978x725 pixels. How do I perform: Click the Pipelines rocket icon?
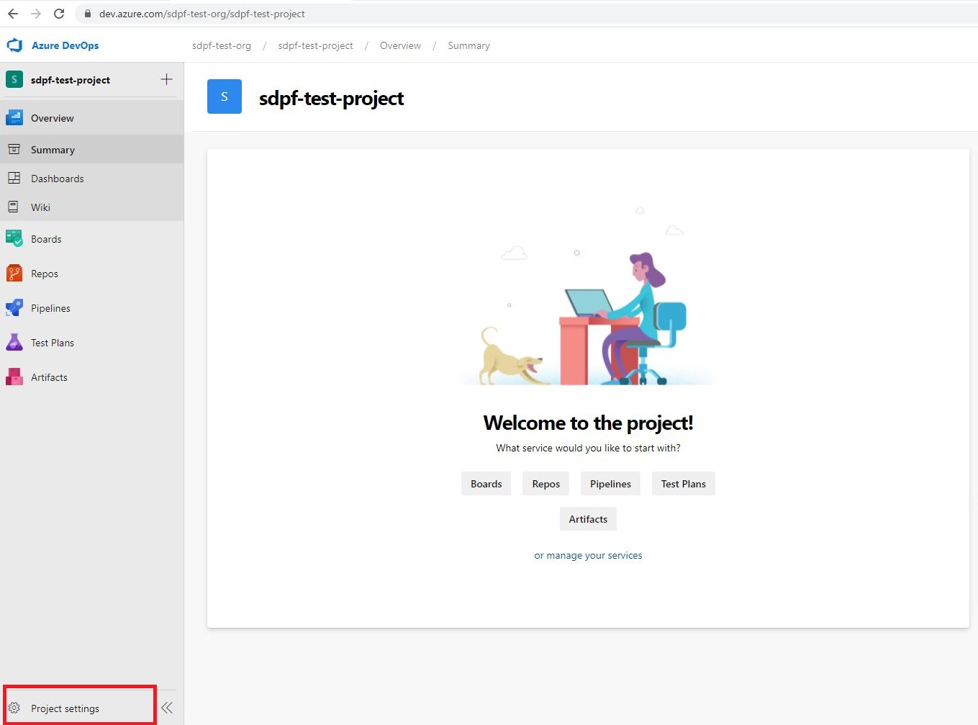14,307
